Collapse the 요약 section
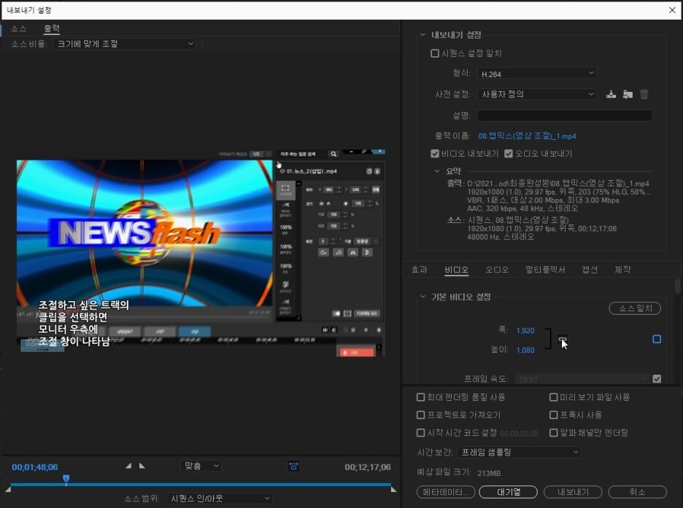 click(437, 171)
